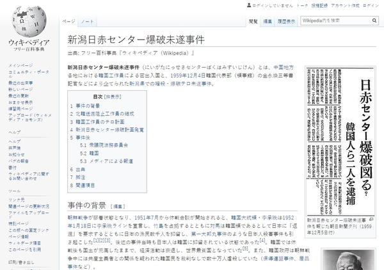Open ページ情報 in the sidebar

19,237
